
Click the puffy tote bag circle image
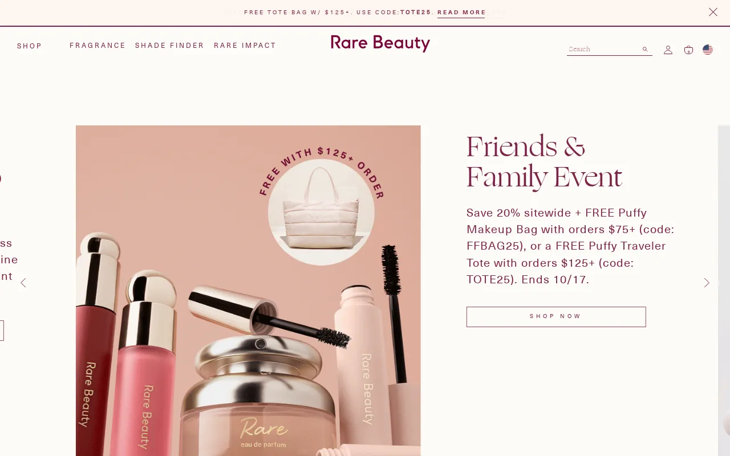coord(321,212)
